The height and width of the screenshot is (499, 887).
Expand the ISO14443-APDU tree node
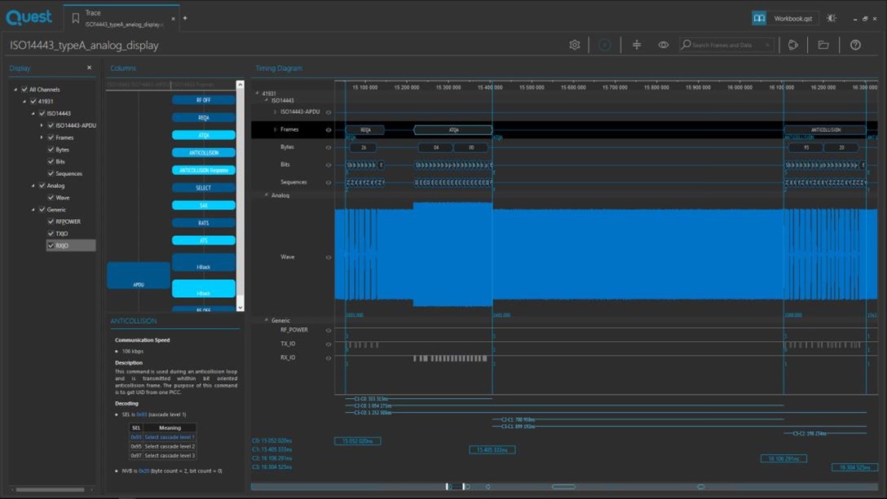pos(42,125)
